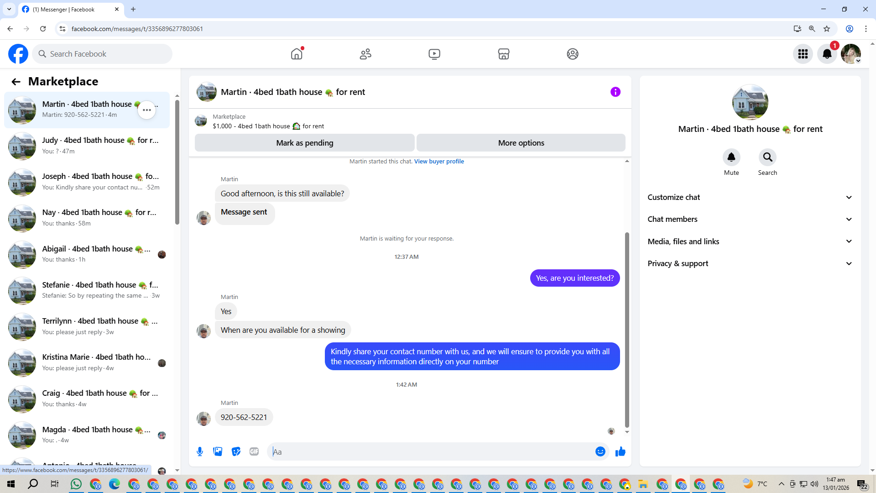The width and height of the screenshot is (876, 493).
Task: Click the conversation list scrollbar
Action: click(x=177, y=162)
